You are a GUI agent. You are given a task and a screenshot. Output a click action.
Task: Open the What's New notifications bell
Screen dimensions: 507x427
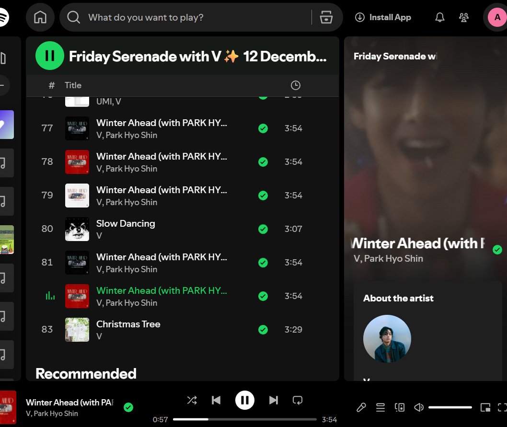pyautogui.click(x=439, y=17)
